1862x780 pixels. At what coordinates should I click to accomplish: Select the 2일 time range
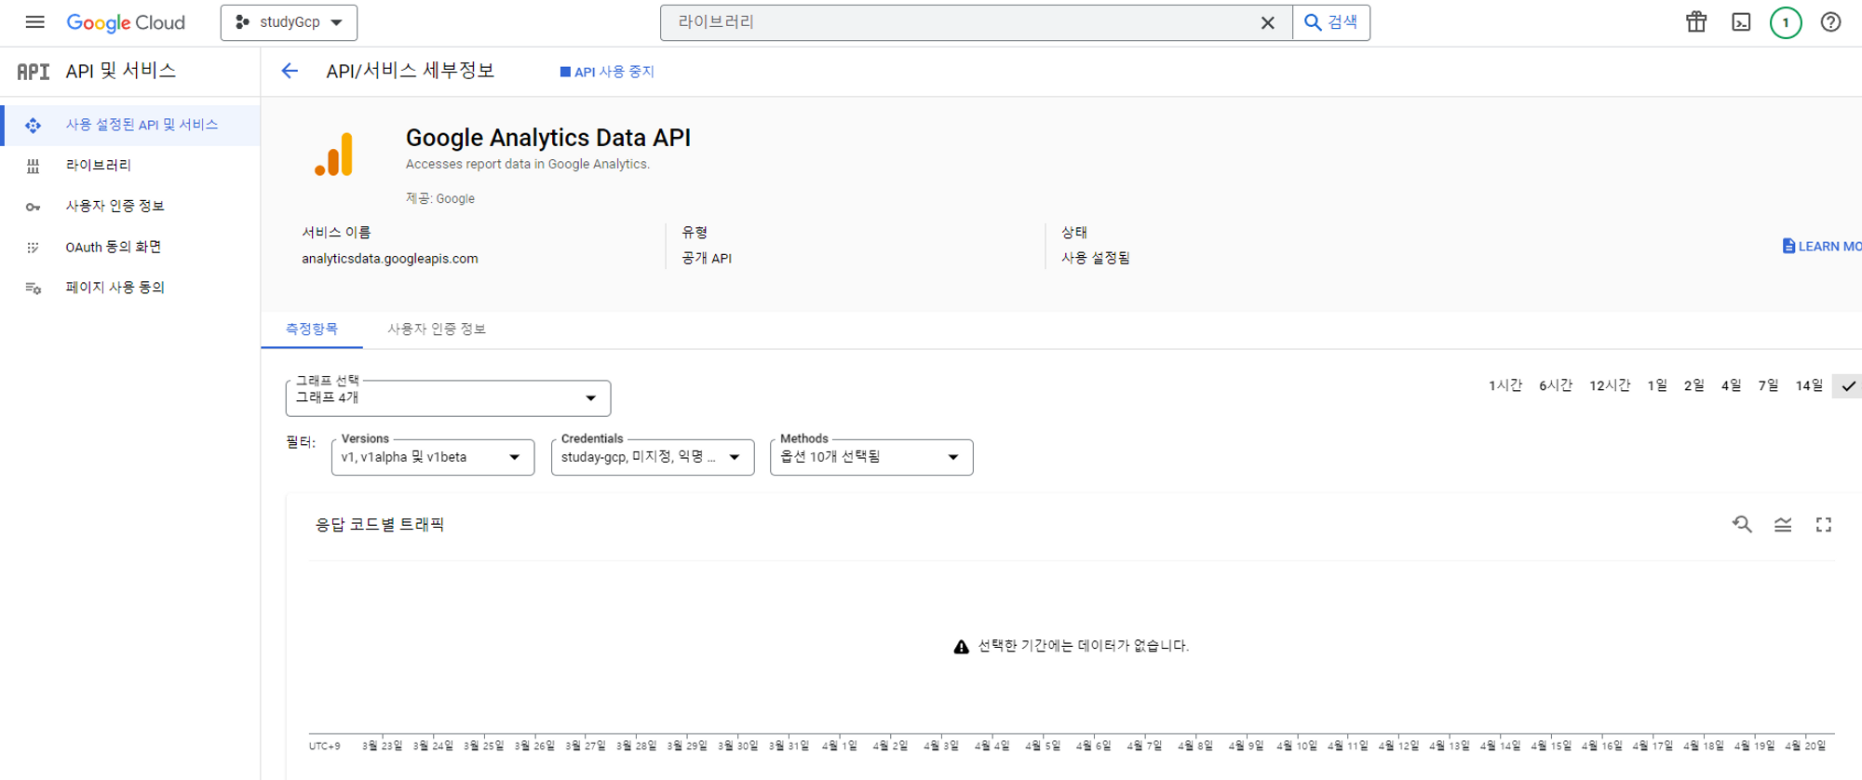pos(1694,385)
